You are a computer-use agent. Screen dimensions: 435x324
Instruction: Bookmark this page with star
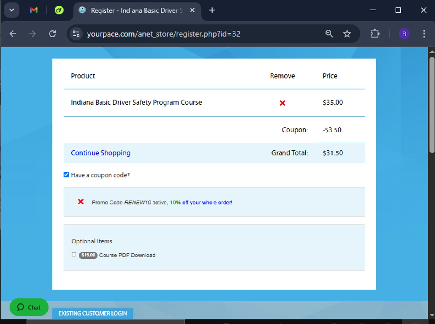click(347, 34)
